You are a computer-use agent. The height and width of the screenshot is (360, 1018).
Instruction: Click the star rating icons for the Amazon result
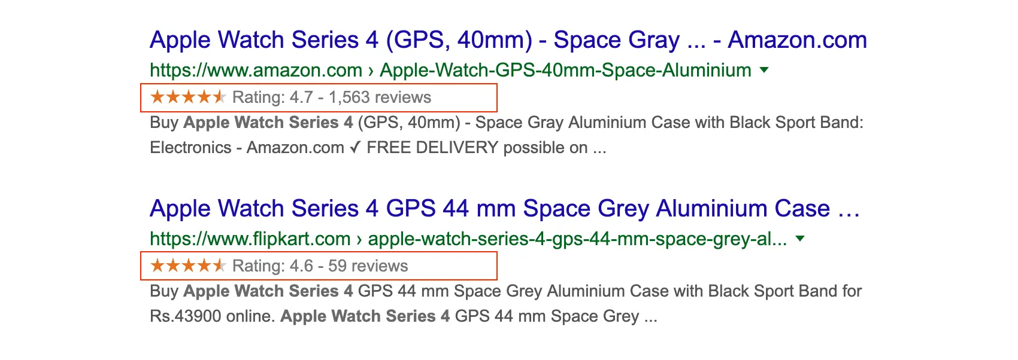point(188,97)
